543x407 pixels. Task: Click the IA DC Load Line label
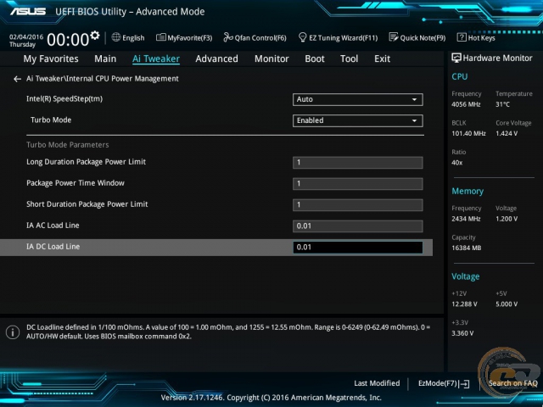pos(53,247)
